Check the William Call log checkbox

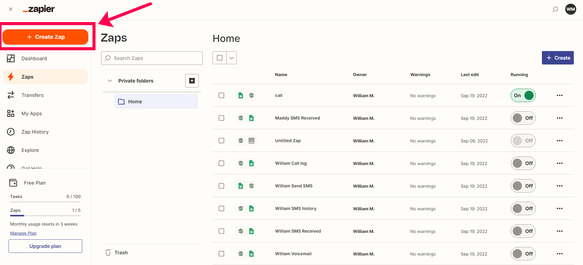221,163
